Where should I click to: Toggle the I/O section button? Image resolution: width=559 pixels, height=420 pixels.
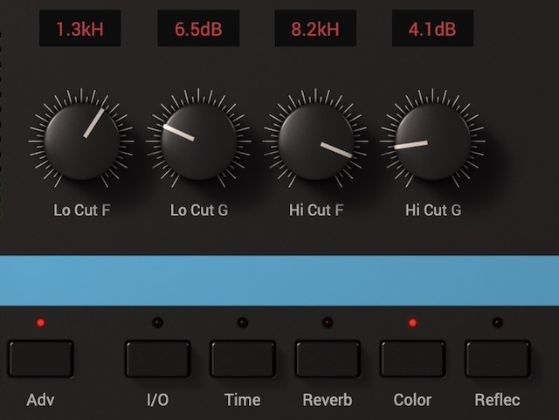pyautogui.click(x=157, y=359)
